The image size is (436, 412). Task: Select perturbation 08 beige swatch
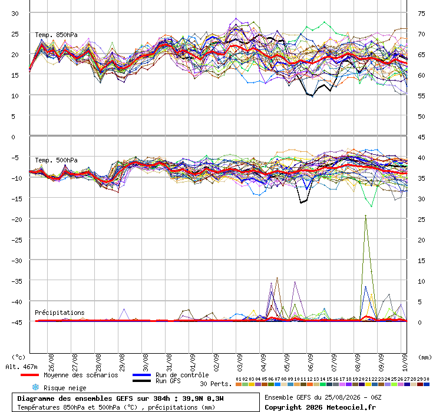coord(284,384)
